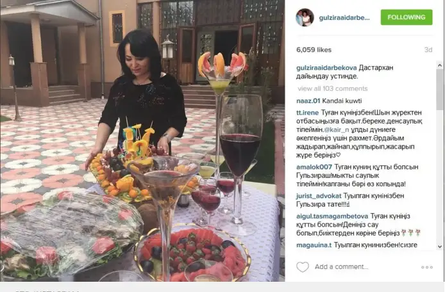Viewport: 445px width, 292px height.
Task: Visit commenter magauina.t profile
Action: (x=314, y=245)
